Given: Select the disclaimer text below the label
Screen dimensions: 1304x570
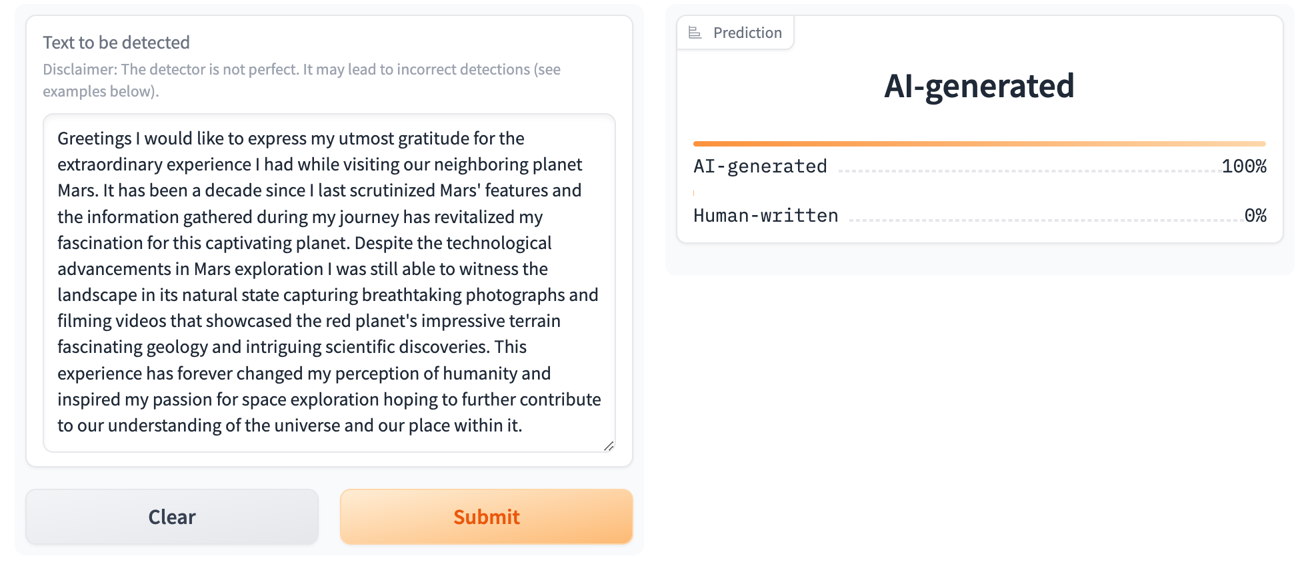Looking at the screenshot, I should [301, 79].
